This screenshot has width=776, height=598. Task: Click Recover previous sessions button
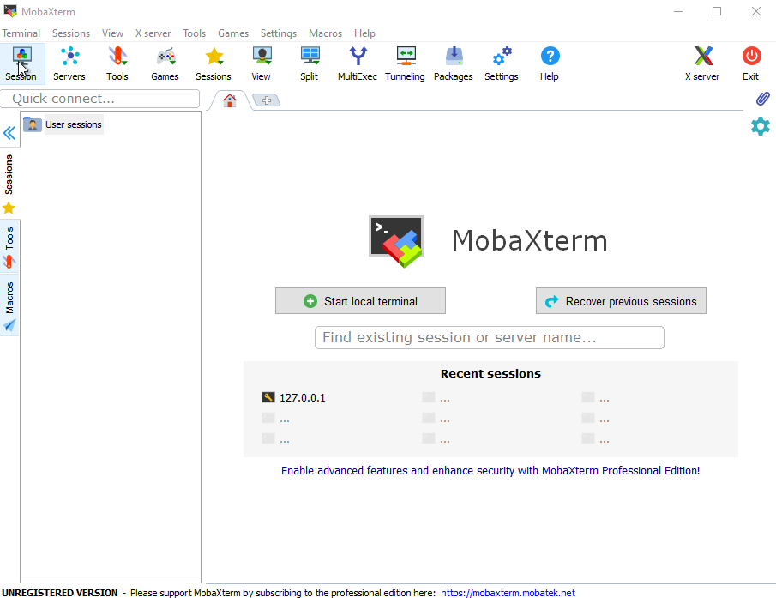(x=621, y=301)
